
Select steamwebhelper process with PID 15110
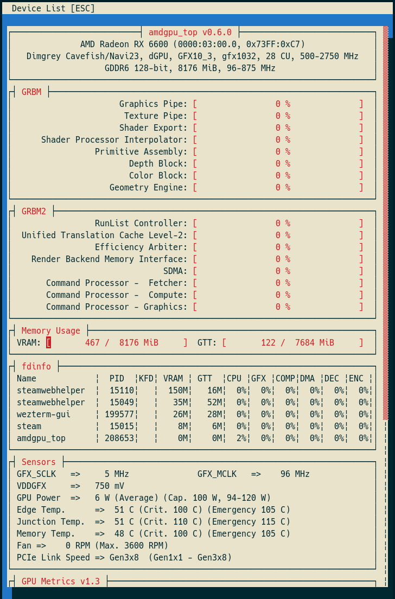pyautogui.click(x=51, y=391)
